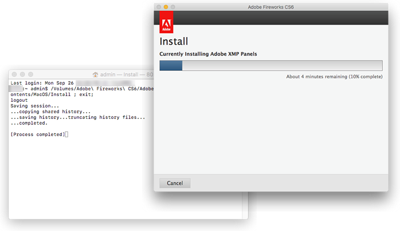This screenshot has width=400, height=231.
Task: Click 'Currently Installing Adobe XMP Panels' text
Action: click(x=208, y=54)
